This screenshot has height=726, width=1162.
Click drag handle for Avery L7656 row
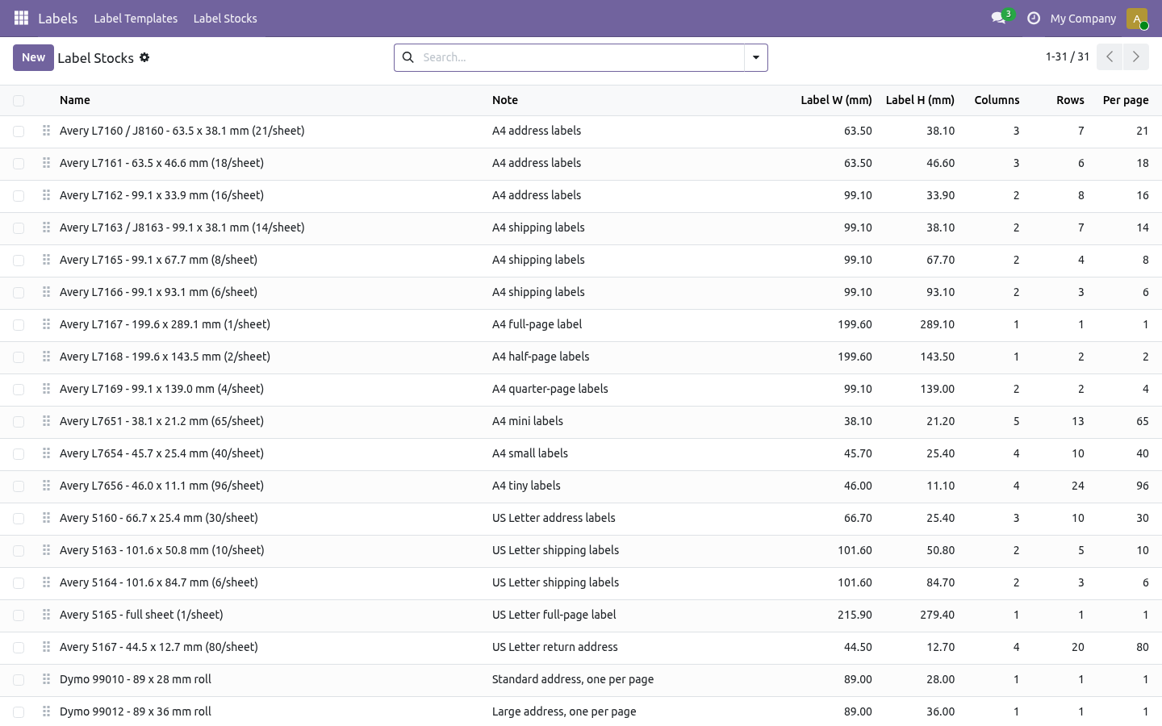[x=46, y=486]
